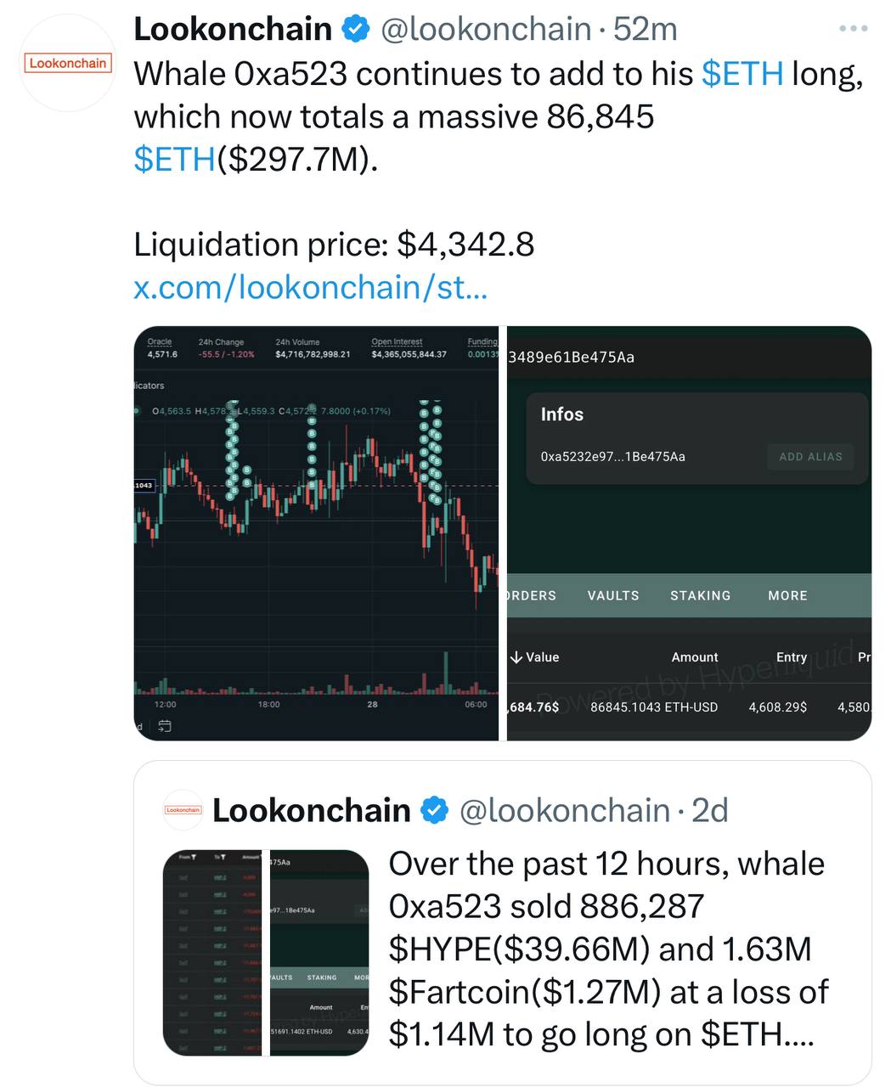Click the Lookonchain profile avatar at top
The width and height of the screenshot is (891, 1087).
(67, 63)
